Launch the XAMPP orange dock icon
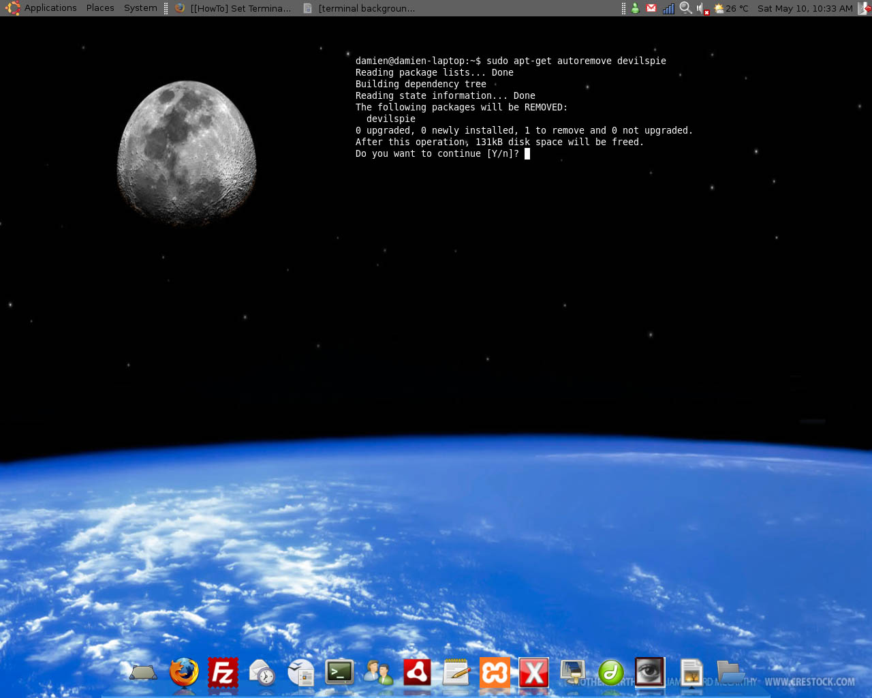 click(495, 673)
